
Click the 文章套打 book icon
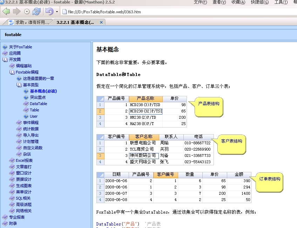pos(12,167)
